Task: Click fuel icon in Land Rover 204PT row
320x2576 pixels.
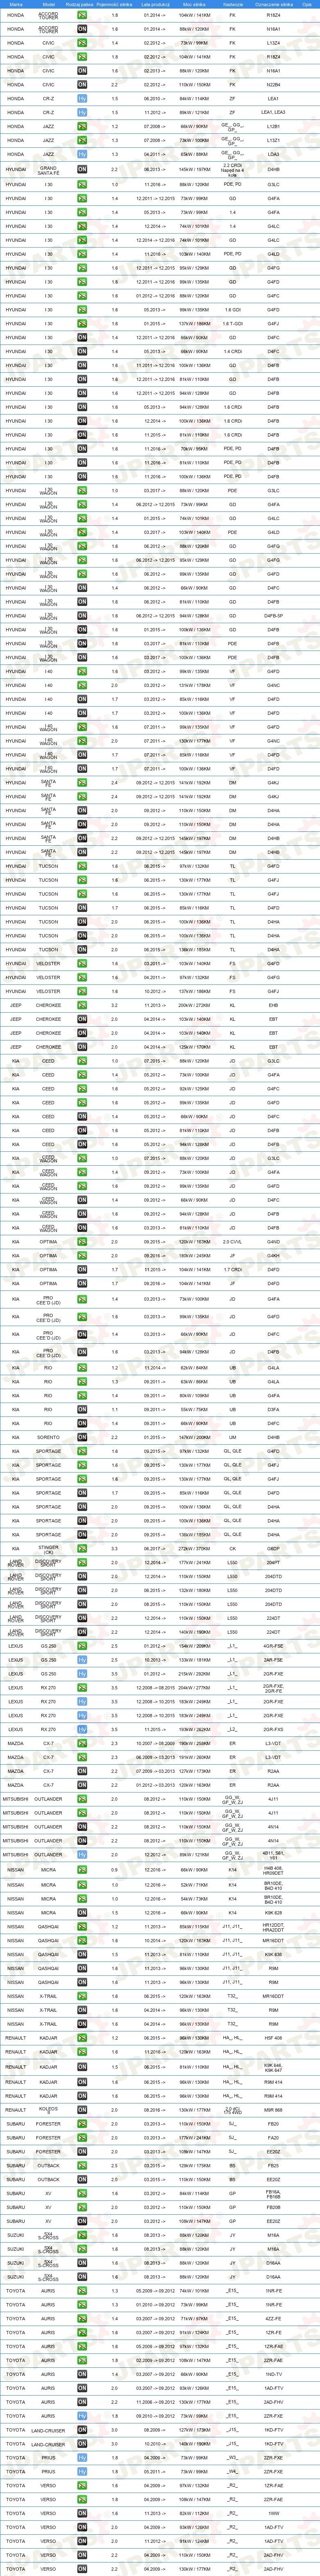Action: 82,1562
